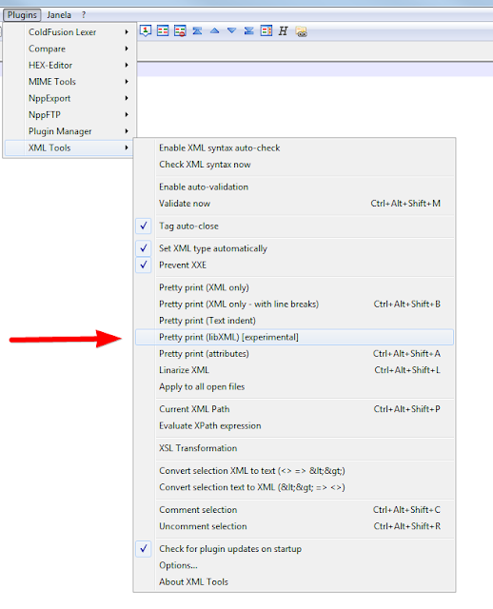
Task: Choose Check XML syntax now
Action: point(294,165)
